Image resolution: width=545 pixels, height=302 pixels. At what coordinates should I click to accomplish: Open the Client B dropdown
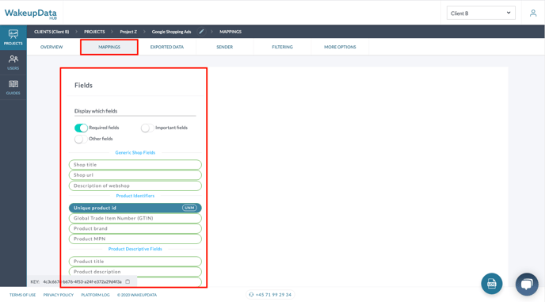481,13
